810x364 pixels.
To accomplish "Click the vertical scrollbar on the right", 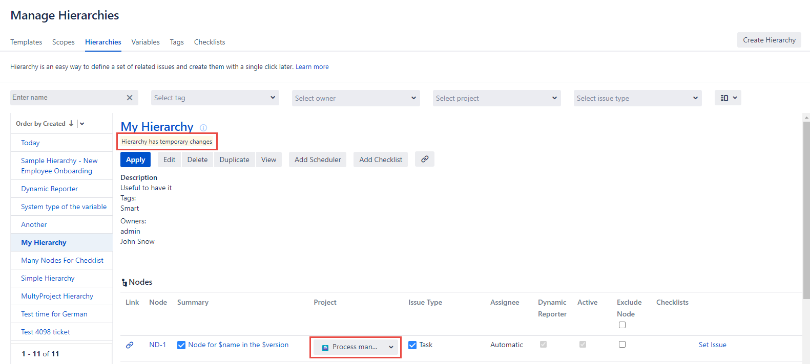I will click(806, 204).
